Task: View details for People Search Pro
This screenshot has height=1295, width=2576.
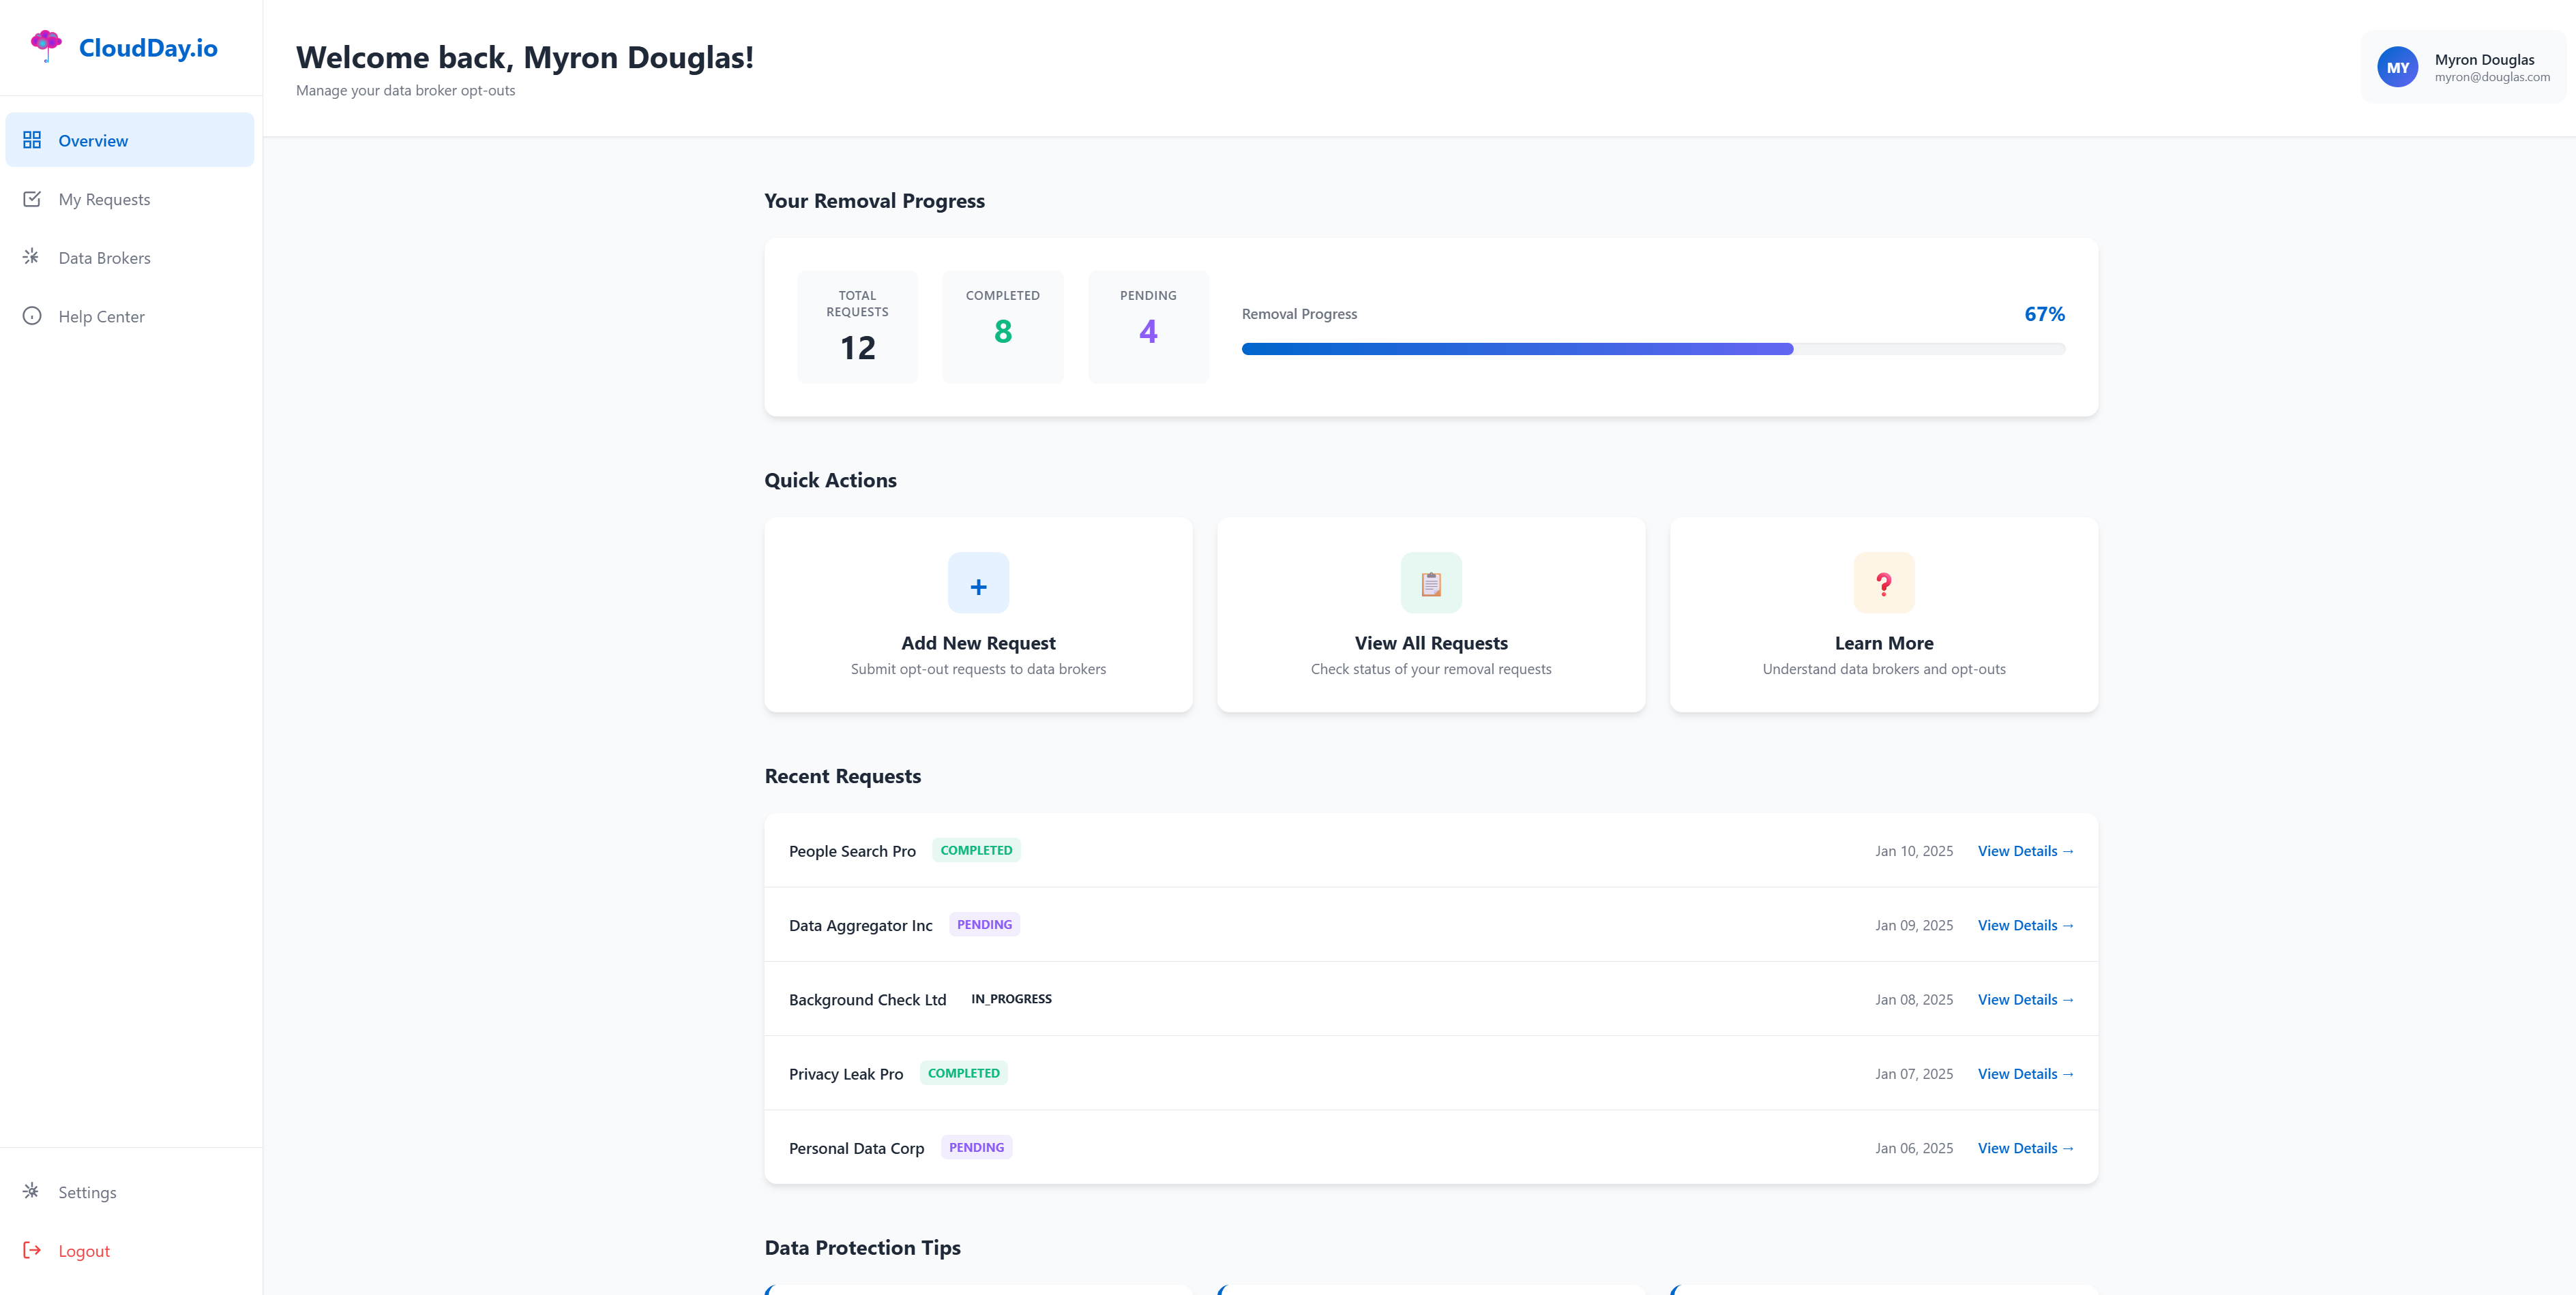Action: click(2025, 851)
